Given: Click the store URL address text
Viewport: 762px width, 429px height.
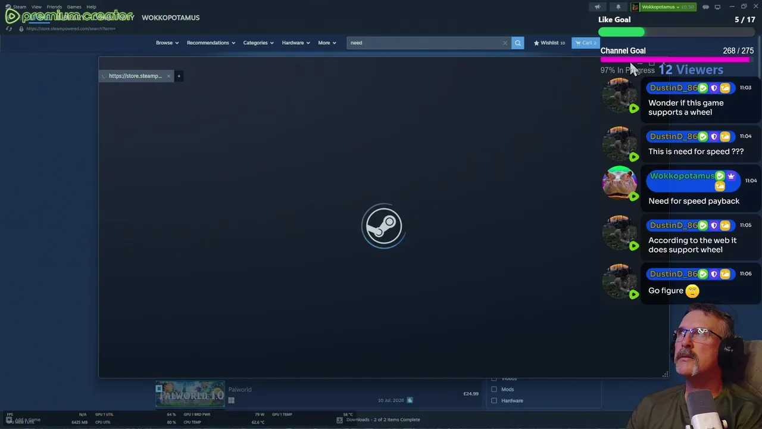Looking at the screenshot, I should [71, 29].
